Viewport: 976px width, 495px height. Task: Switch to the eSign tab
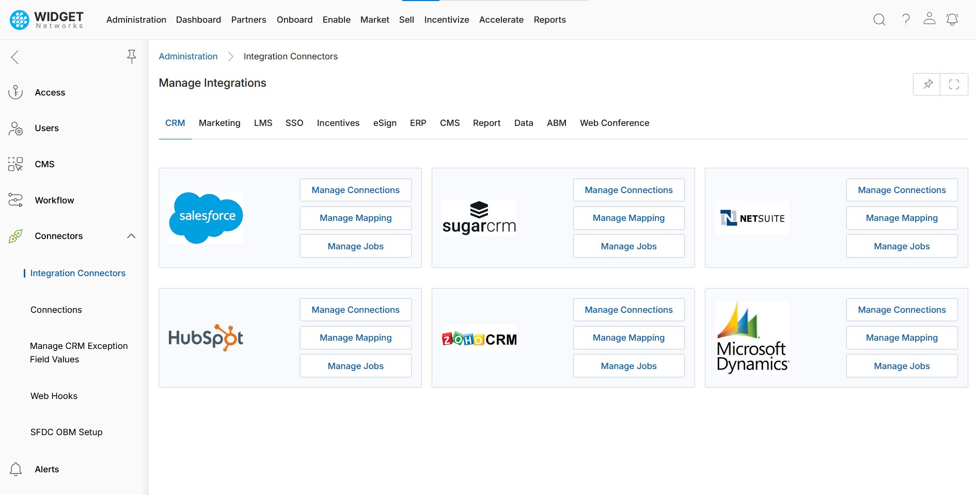point(385,123)
